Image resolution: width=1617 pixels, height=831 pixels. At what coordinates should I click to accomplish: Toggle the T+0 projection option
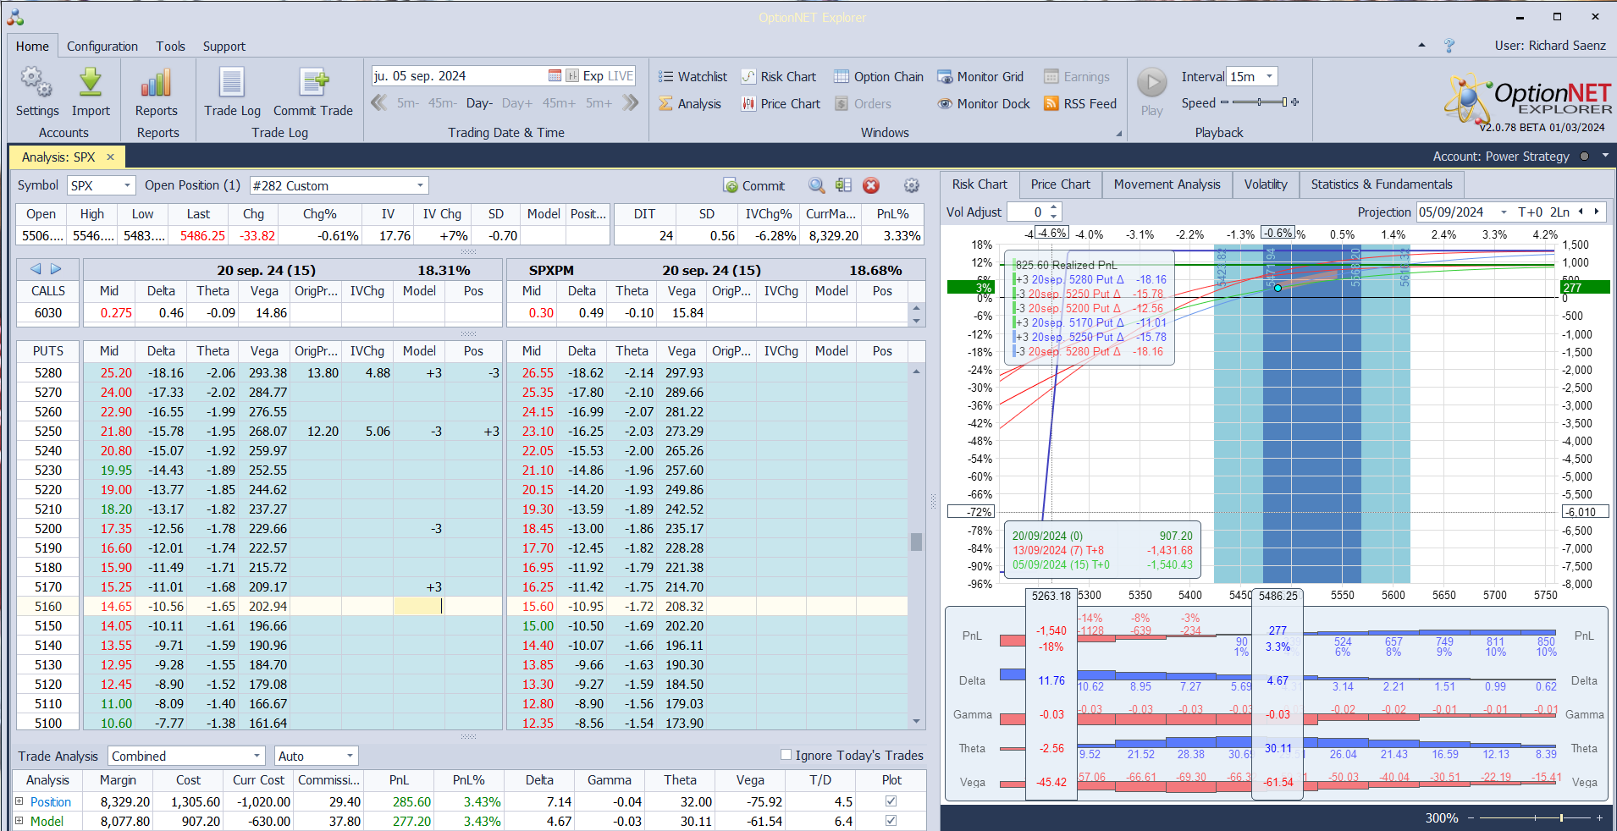pyautogui.click(x=1530, y=212)
